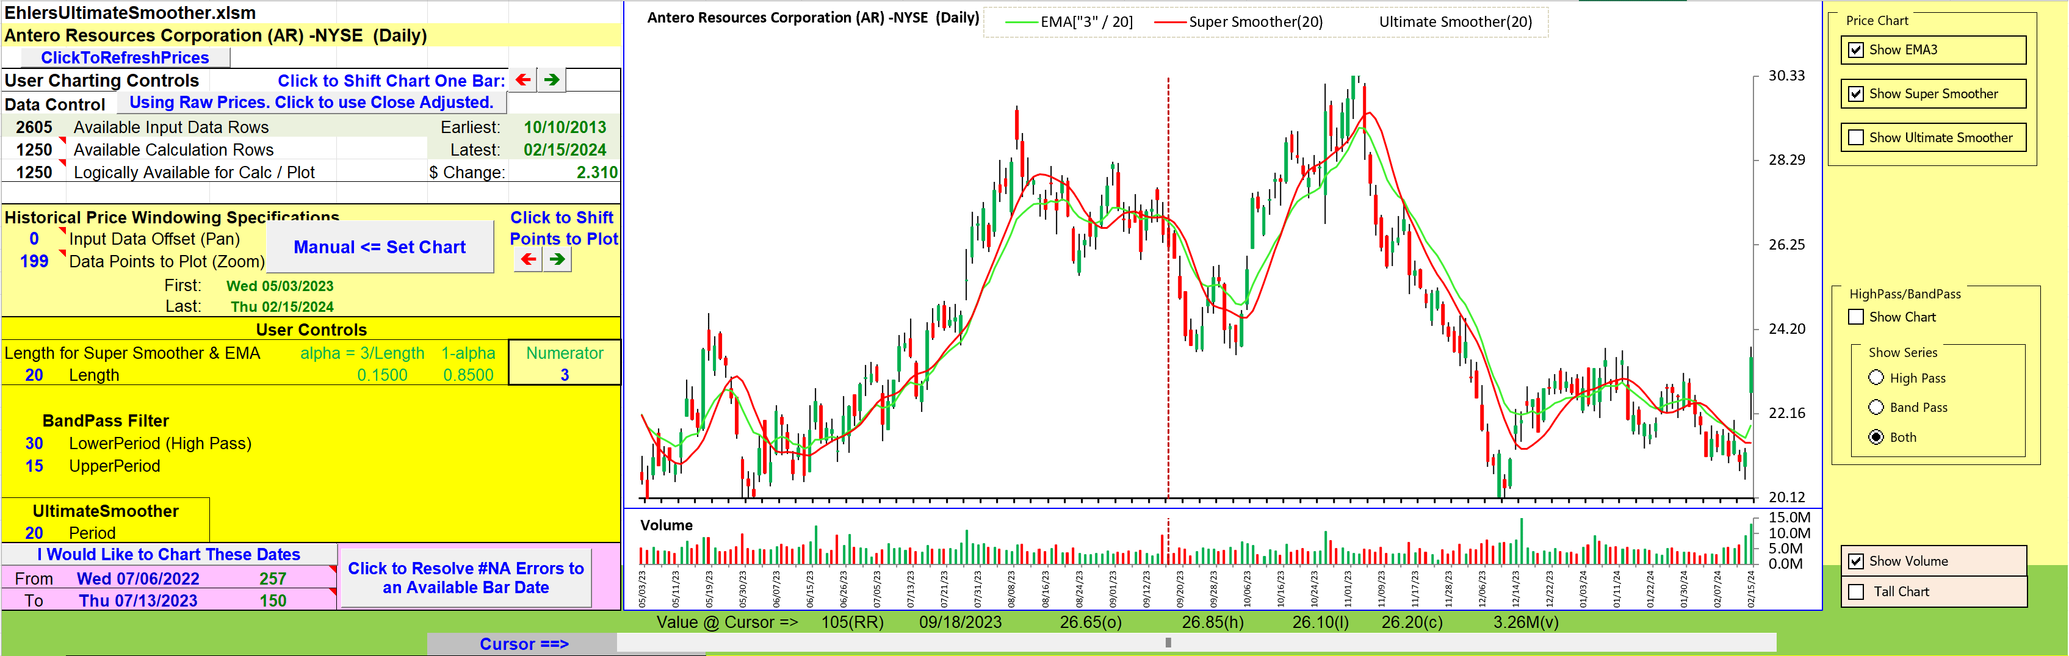
Task: Uncheck Show EMA3 checkbox
Action: [x=1856, y=50]
